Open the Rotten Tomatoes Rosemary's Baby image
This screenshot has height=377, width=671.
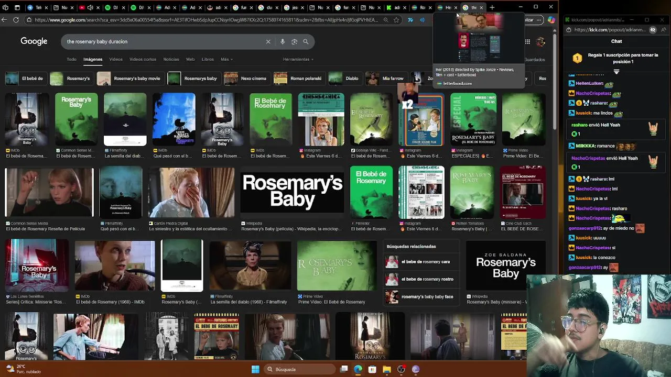pos(472,193)
